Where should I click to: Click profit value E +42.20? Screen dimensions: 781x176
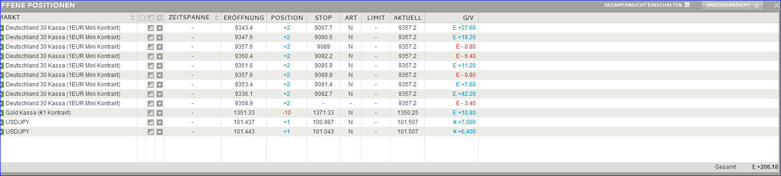coord(464,94)
